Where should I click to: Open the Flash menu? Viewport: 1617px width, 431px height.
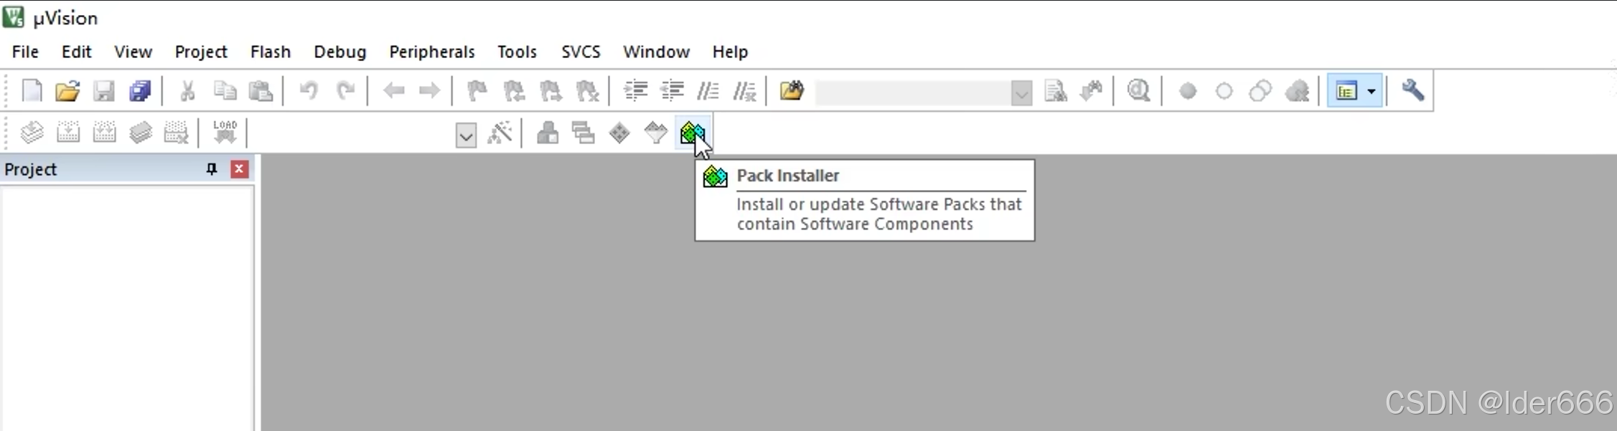[271, 52]
